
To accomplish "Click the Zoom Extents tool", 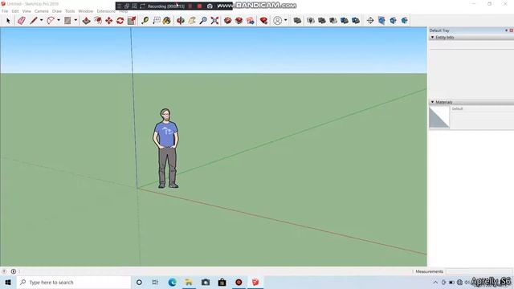I will coord(214,21).
